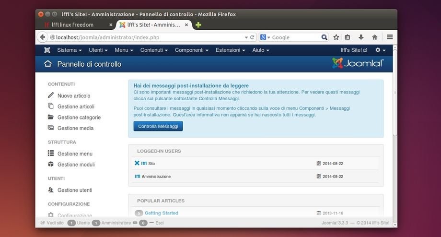Click the user icon for Gestione utenti

click(x=51, y=190)
